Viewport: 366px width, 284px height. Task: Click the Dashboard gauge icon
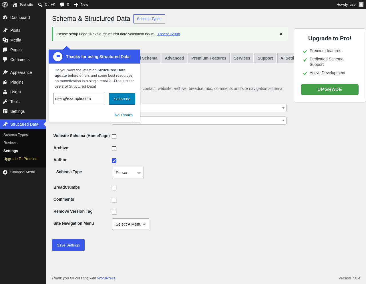point(5,17)
